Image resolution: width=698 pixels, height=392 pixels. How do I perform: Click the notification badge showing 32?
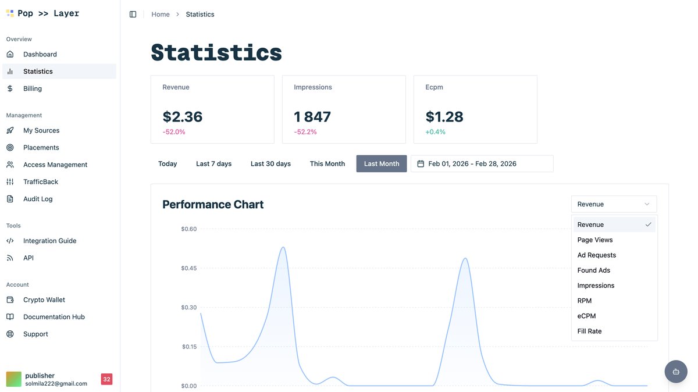coord(106,379)
